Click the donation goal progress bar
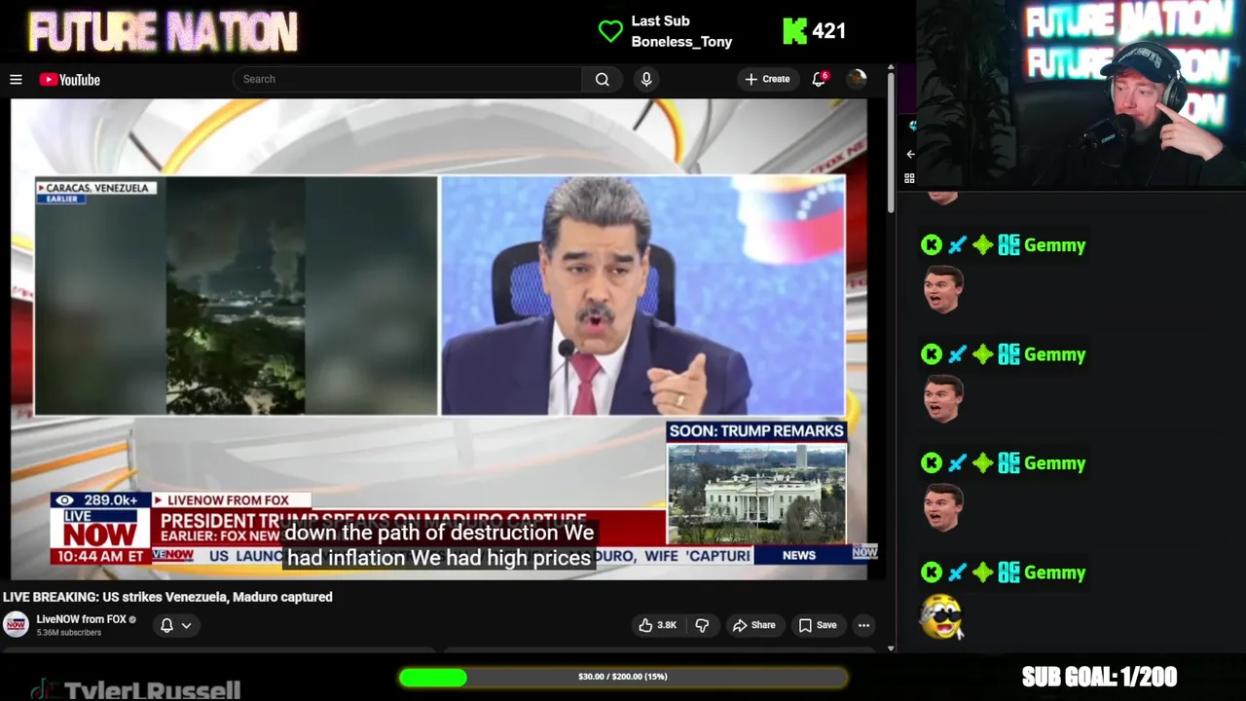The width and height of the screenshot is (1246, 701). [623, 677]
